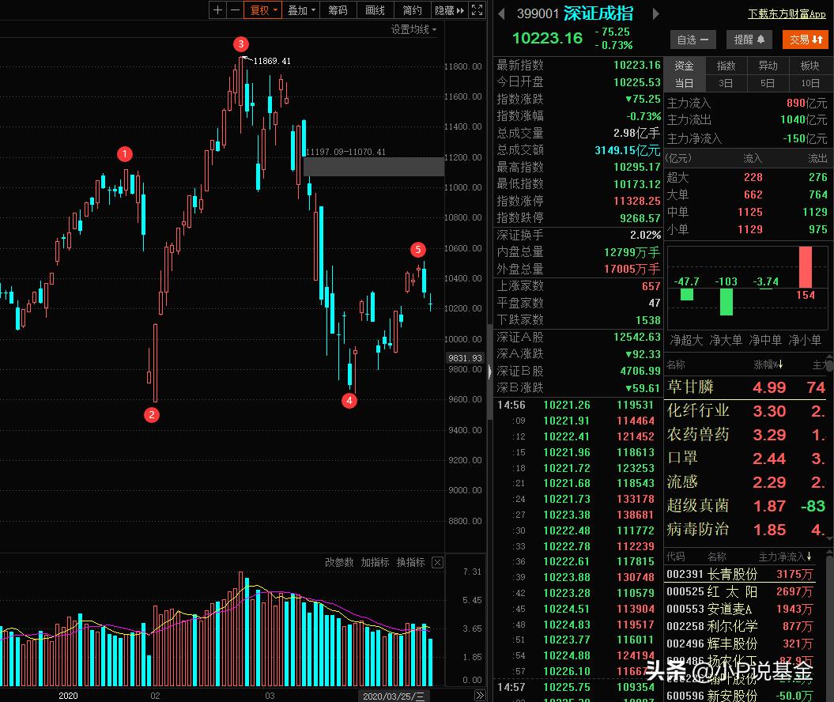The image size is (834, 702).
Task: Sort sectors by 涨幅% arrow
Action: tap(781, 364)
